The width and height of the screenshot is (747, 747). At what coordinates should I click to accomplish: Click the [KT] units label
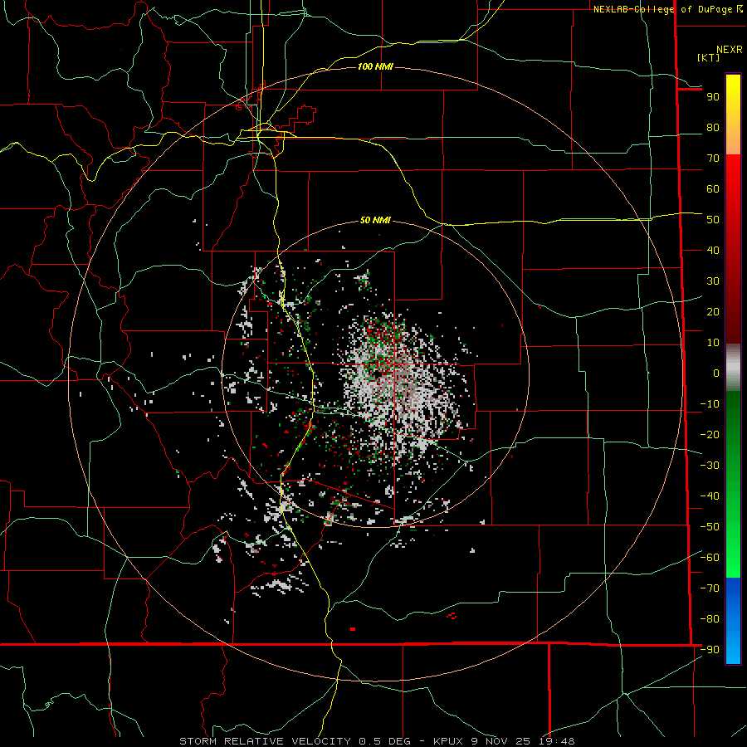pos(709,57)
